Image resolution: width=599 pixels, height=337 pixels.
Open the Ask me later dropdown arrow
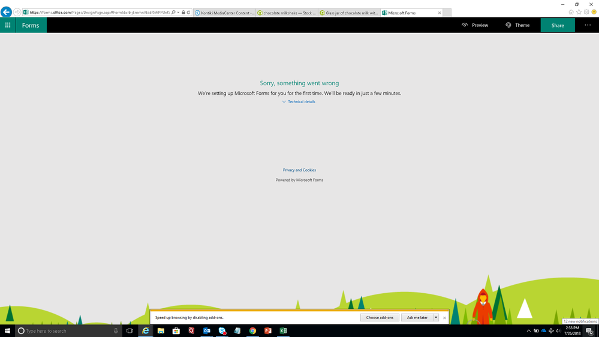click(436, 318)
